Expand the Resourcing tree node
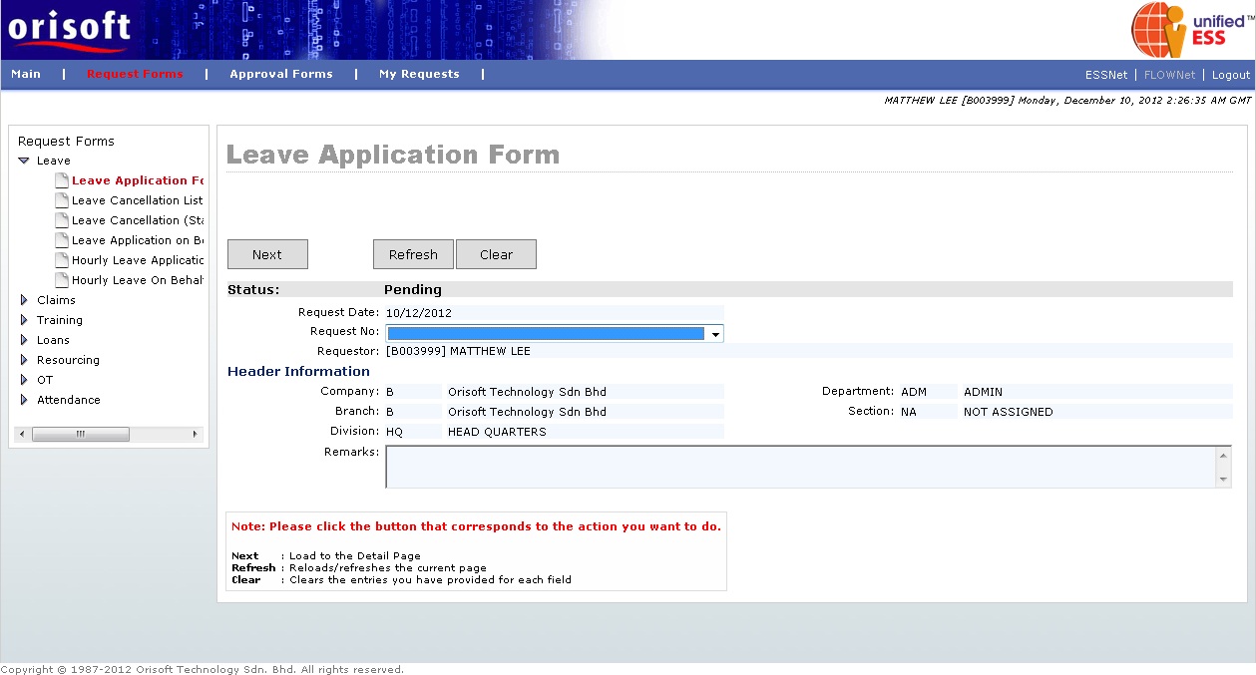This screenshot has width=1256, height=675. click(x=24, y=360)
